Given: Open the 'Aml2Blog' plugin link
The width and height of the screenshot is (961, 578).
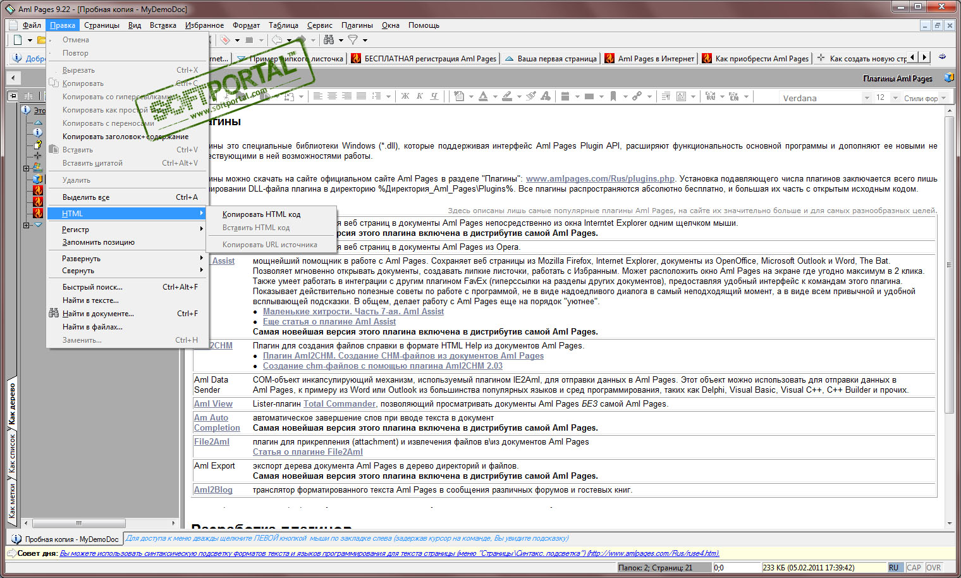Looking at the screenshot, I should (213, 489).
